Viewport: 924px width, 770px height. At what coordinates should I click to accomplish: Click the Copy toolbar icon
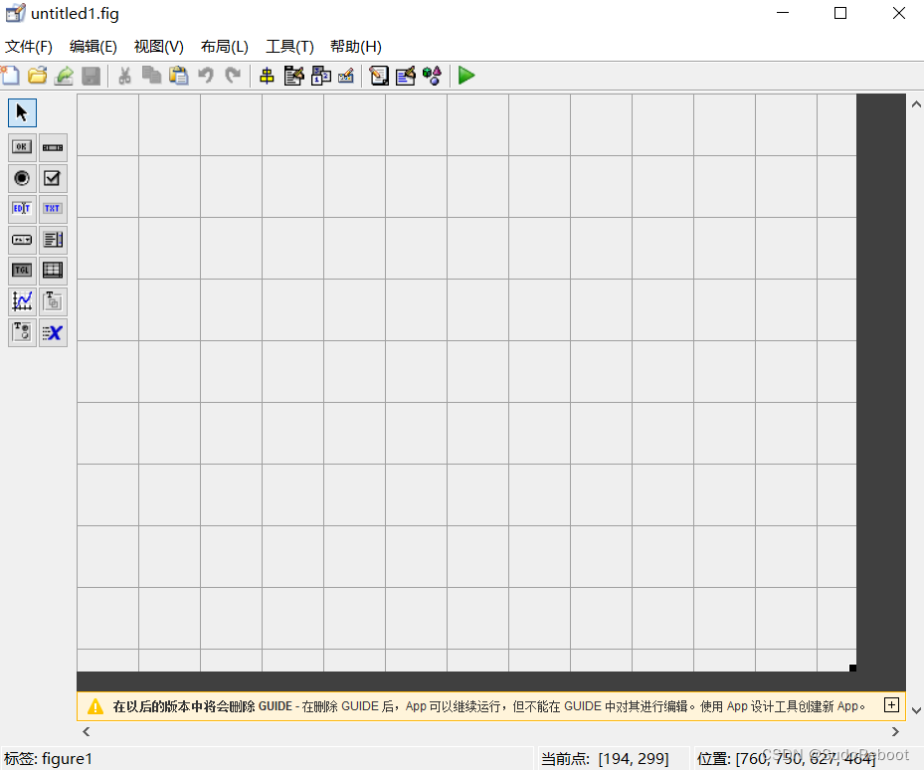(x=151, y=76)
